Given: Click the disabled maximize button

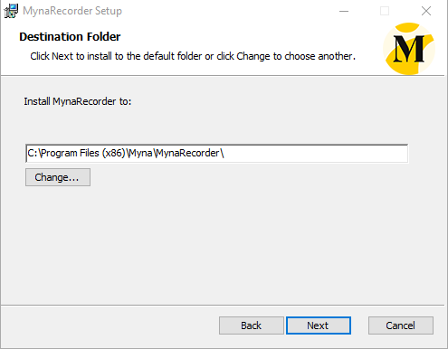Looking at the screenshot, I should point(385,11).
